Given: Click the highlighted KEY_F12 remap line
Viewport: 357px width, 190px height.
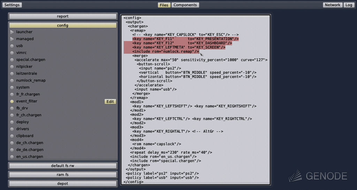Looking at the screenshot, I should coord(182,43).
